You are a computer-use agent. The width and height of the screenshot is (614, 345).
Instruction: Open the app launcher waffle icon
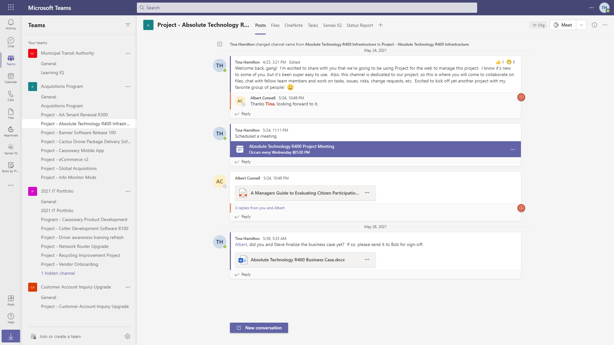(11, 7)
